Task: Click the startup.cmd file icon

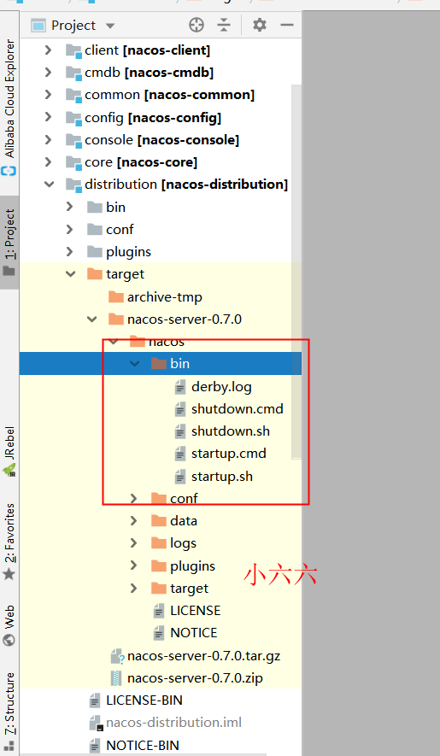Action: [x=180, y=454]
